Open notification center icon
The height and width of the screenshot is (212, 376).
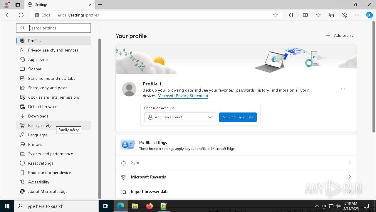[x=366, y=206]
